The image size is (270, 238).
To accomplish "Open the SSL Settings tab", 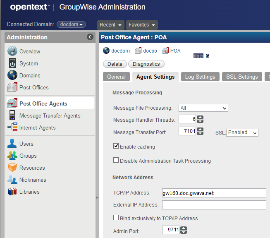I will point(242,77).
